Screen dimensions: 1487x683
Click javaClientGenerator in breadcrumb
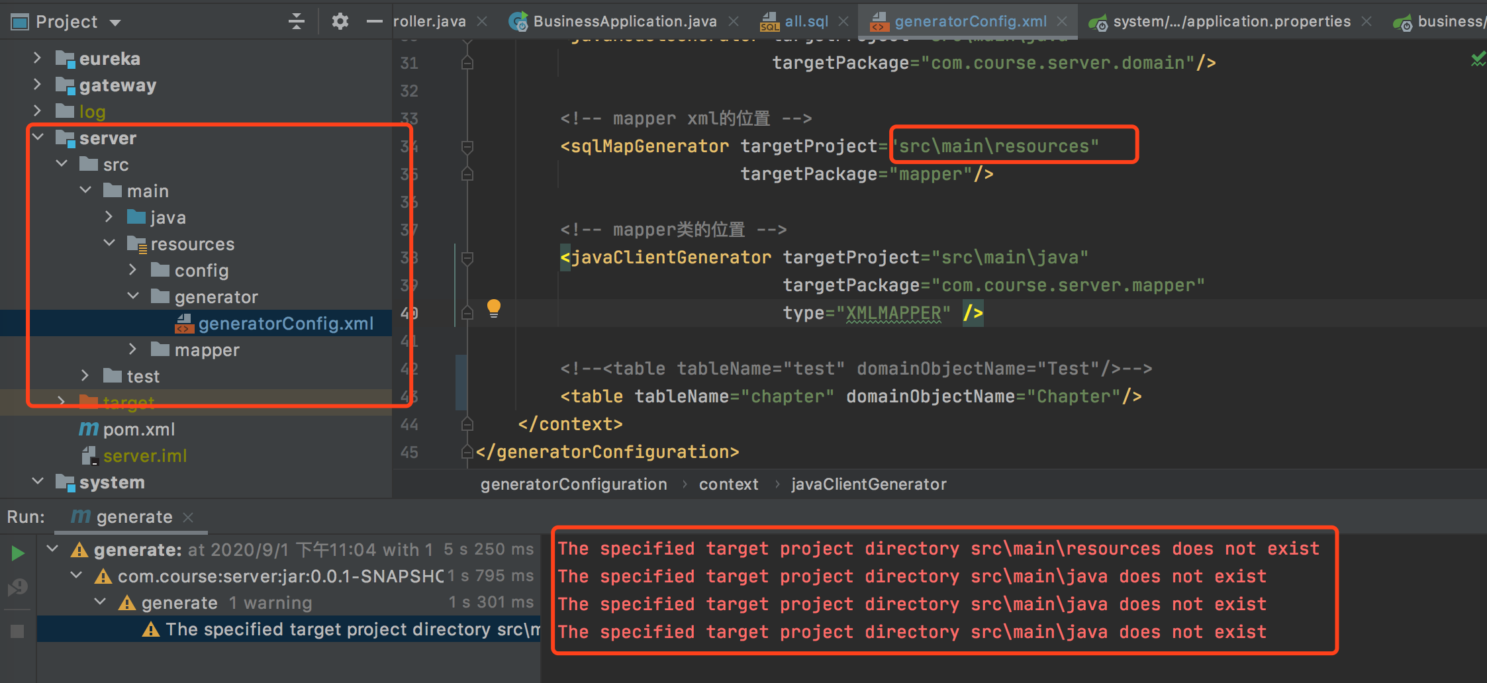click(x=869, y=484)
